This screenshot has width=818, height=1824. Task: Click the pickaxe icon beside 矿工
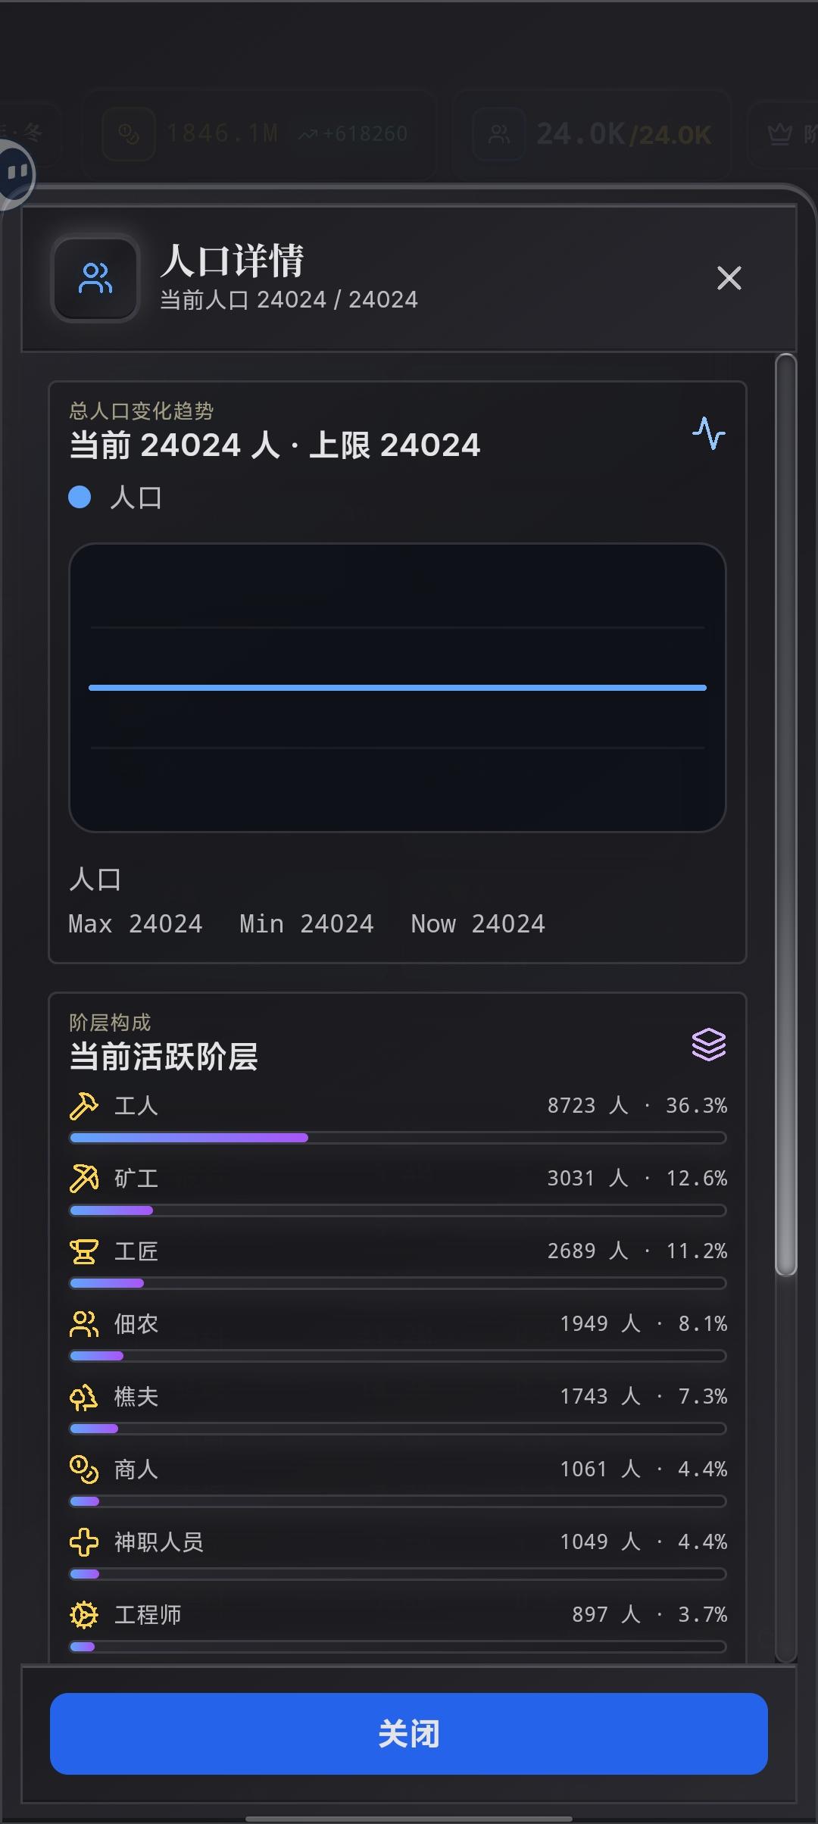pos(84,1179)
